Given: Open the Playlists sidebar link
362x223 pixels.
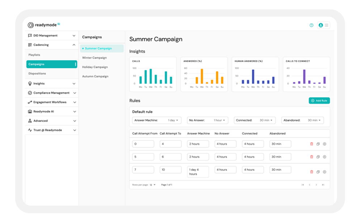Looking at the screenshot, I should [x=34, y=55].
